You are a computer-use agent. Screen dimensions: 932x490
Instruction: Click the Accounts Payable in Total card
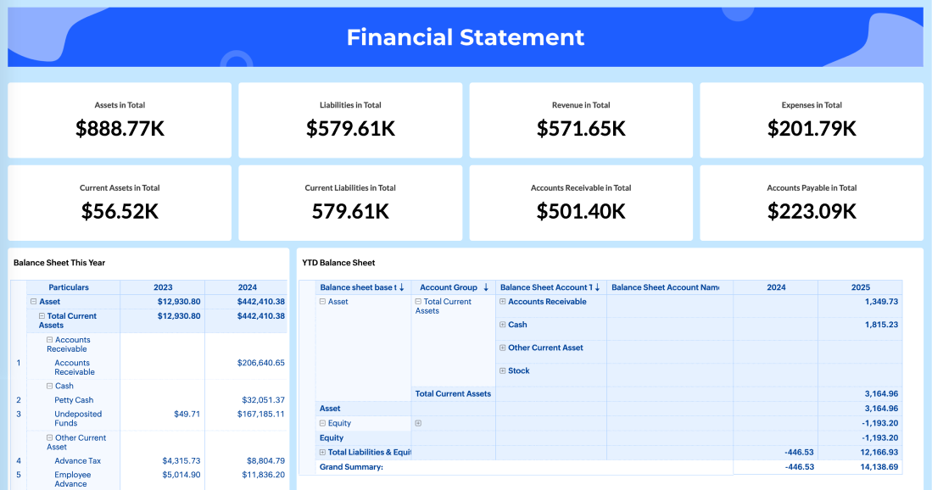pyautogui.click(x=811, y=203)
